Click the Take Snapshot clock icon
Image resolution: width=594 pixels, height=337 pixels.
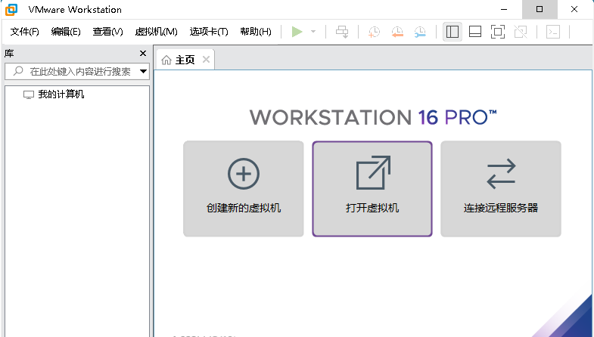coord(374,32)
